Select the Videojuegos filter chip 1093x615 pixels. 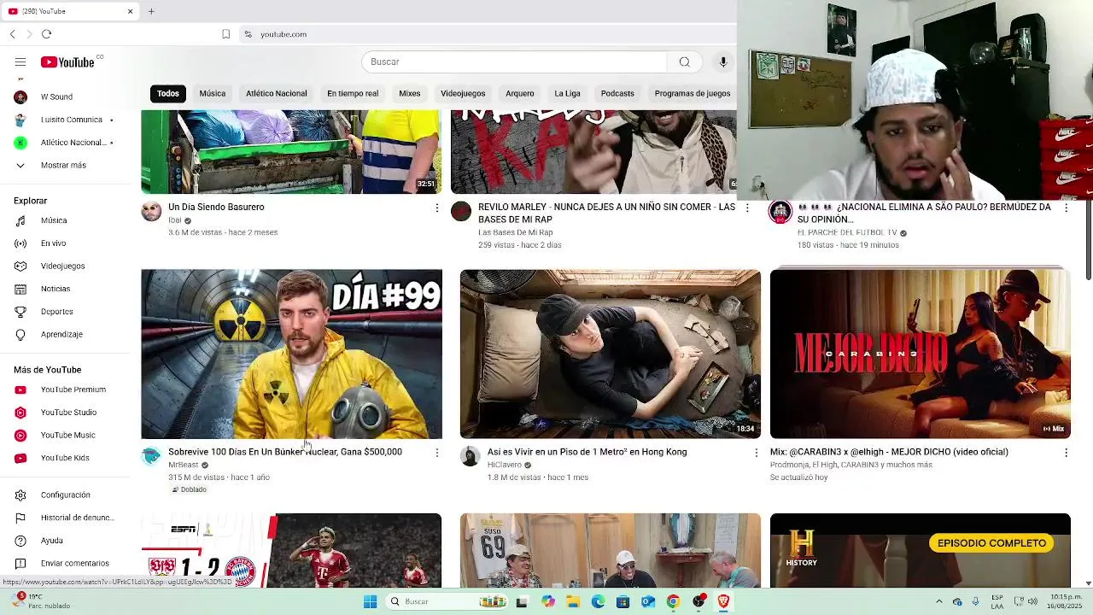(463, 93)
